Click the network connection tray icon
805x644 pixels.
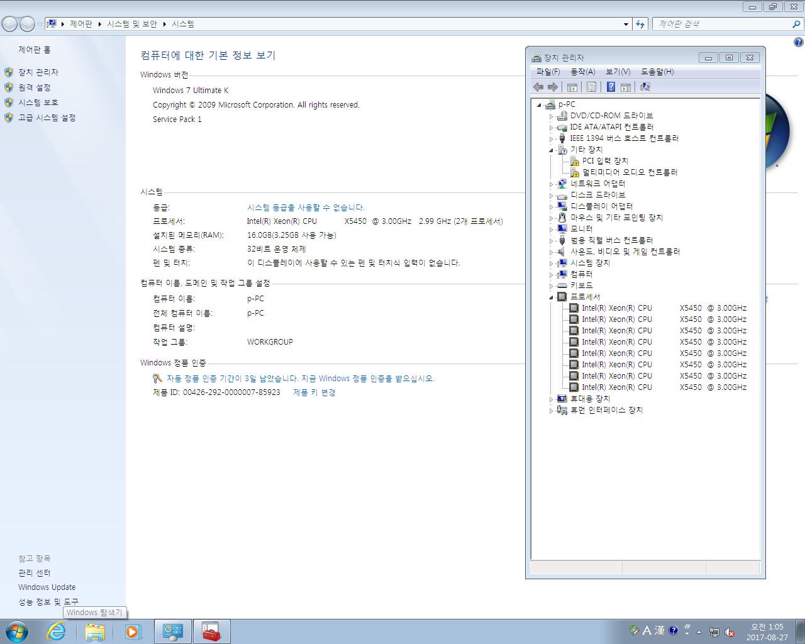(x=714, y=632)
